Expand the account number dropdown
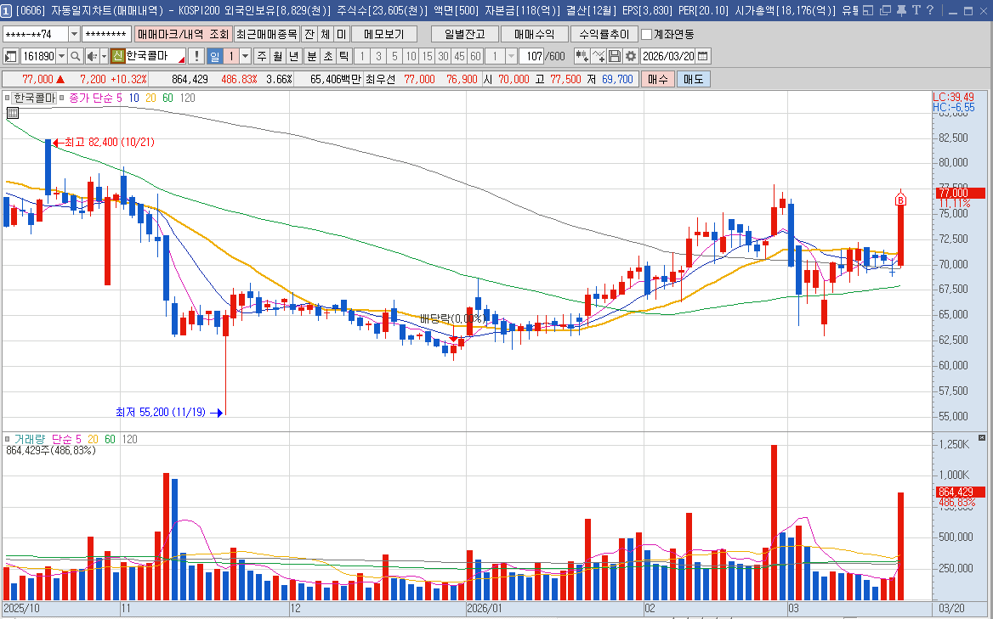This screenshot has height=619, width=993. [74, 34]
